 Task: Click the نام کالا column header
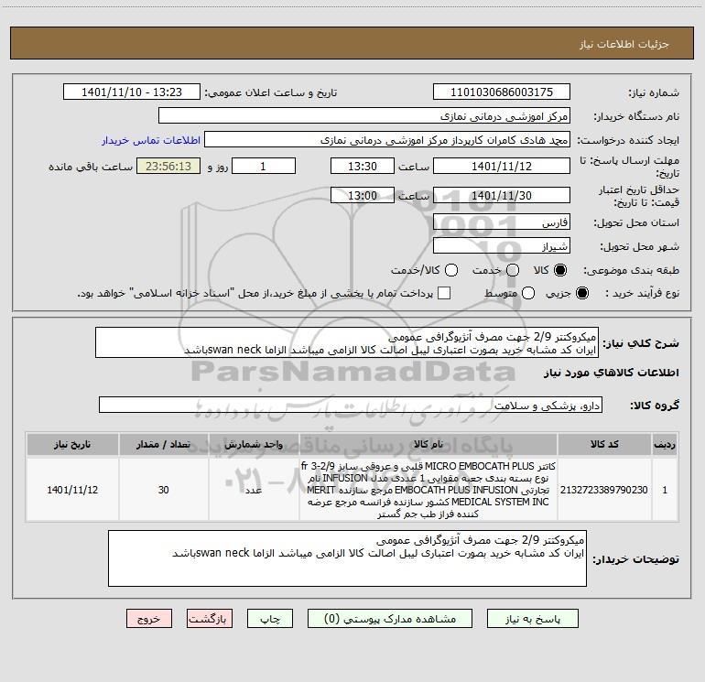click(428, 444)
